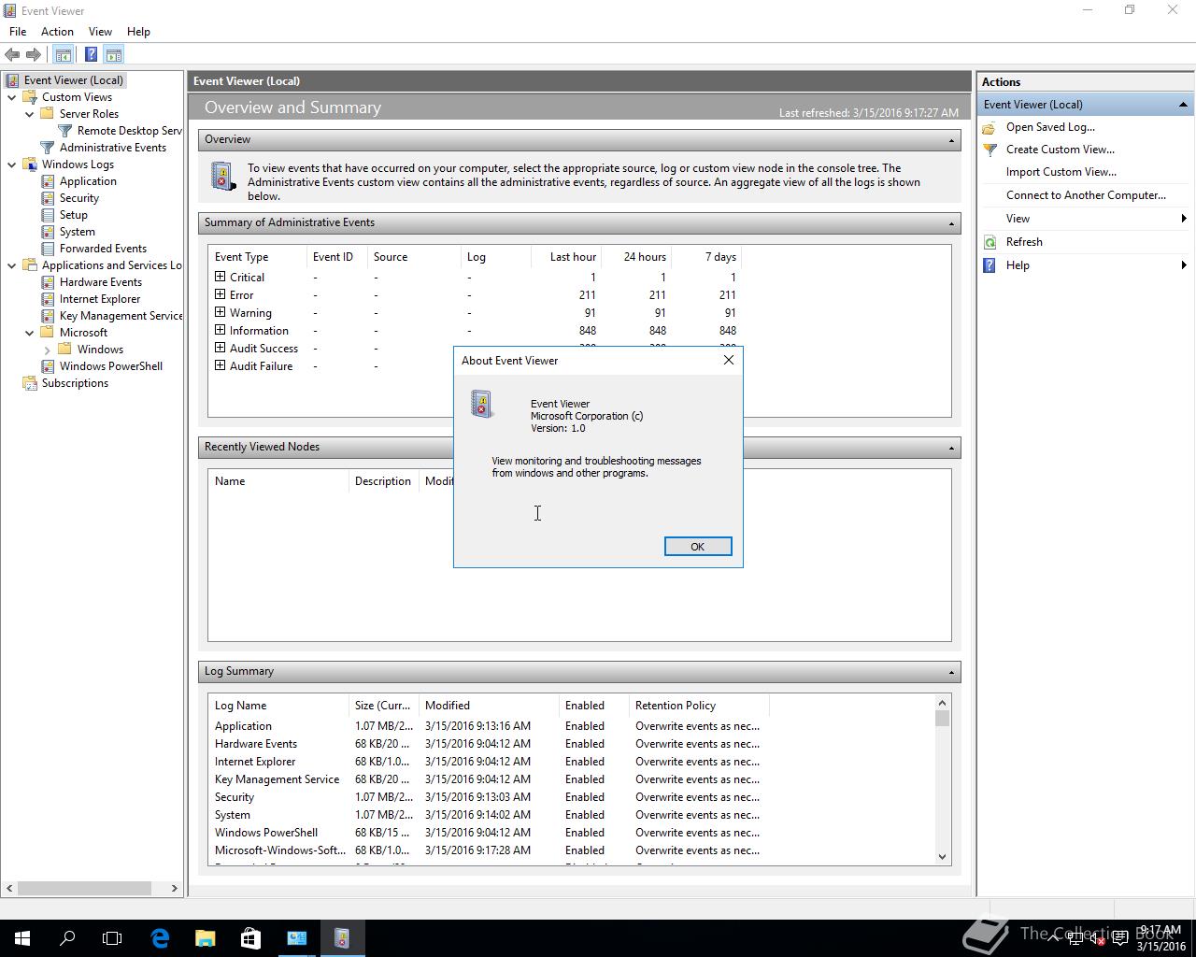
Task: Open Windows Store from taskbar
Action: [250, 938]
